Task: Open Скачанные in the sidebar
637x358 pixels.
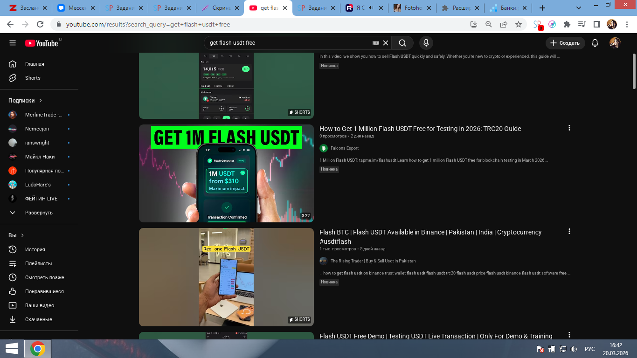Action: (39, 319)
